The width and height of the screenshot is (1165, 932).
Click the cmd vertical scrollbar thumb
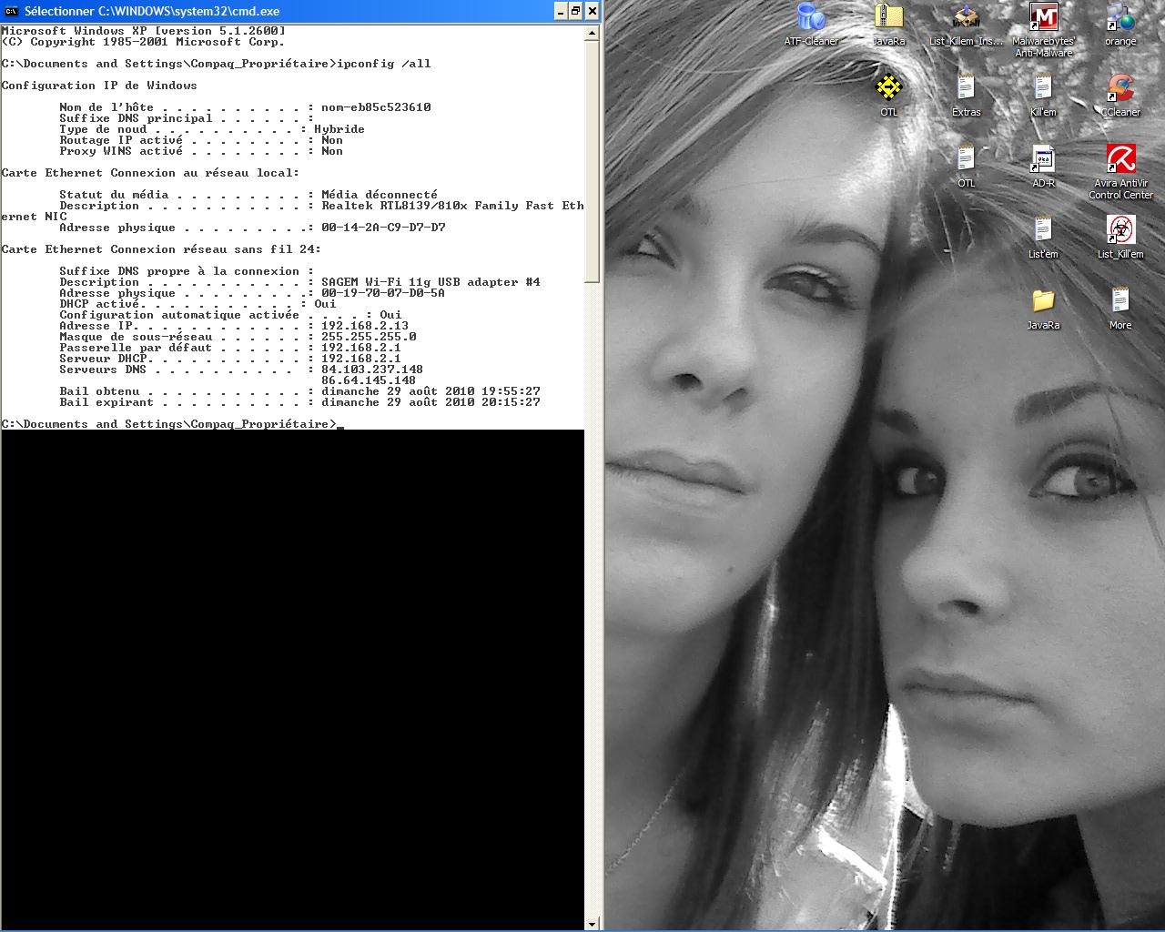(593, 161)
